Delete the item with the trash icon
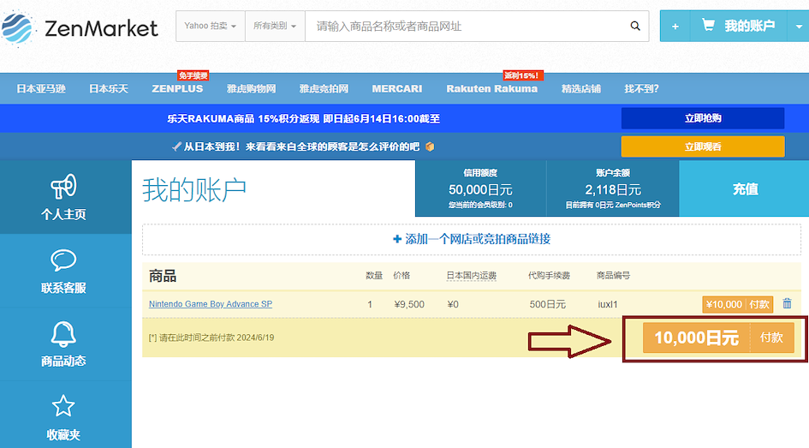Viewport: 809px width, 448px height. [787, 303]
